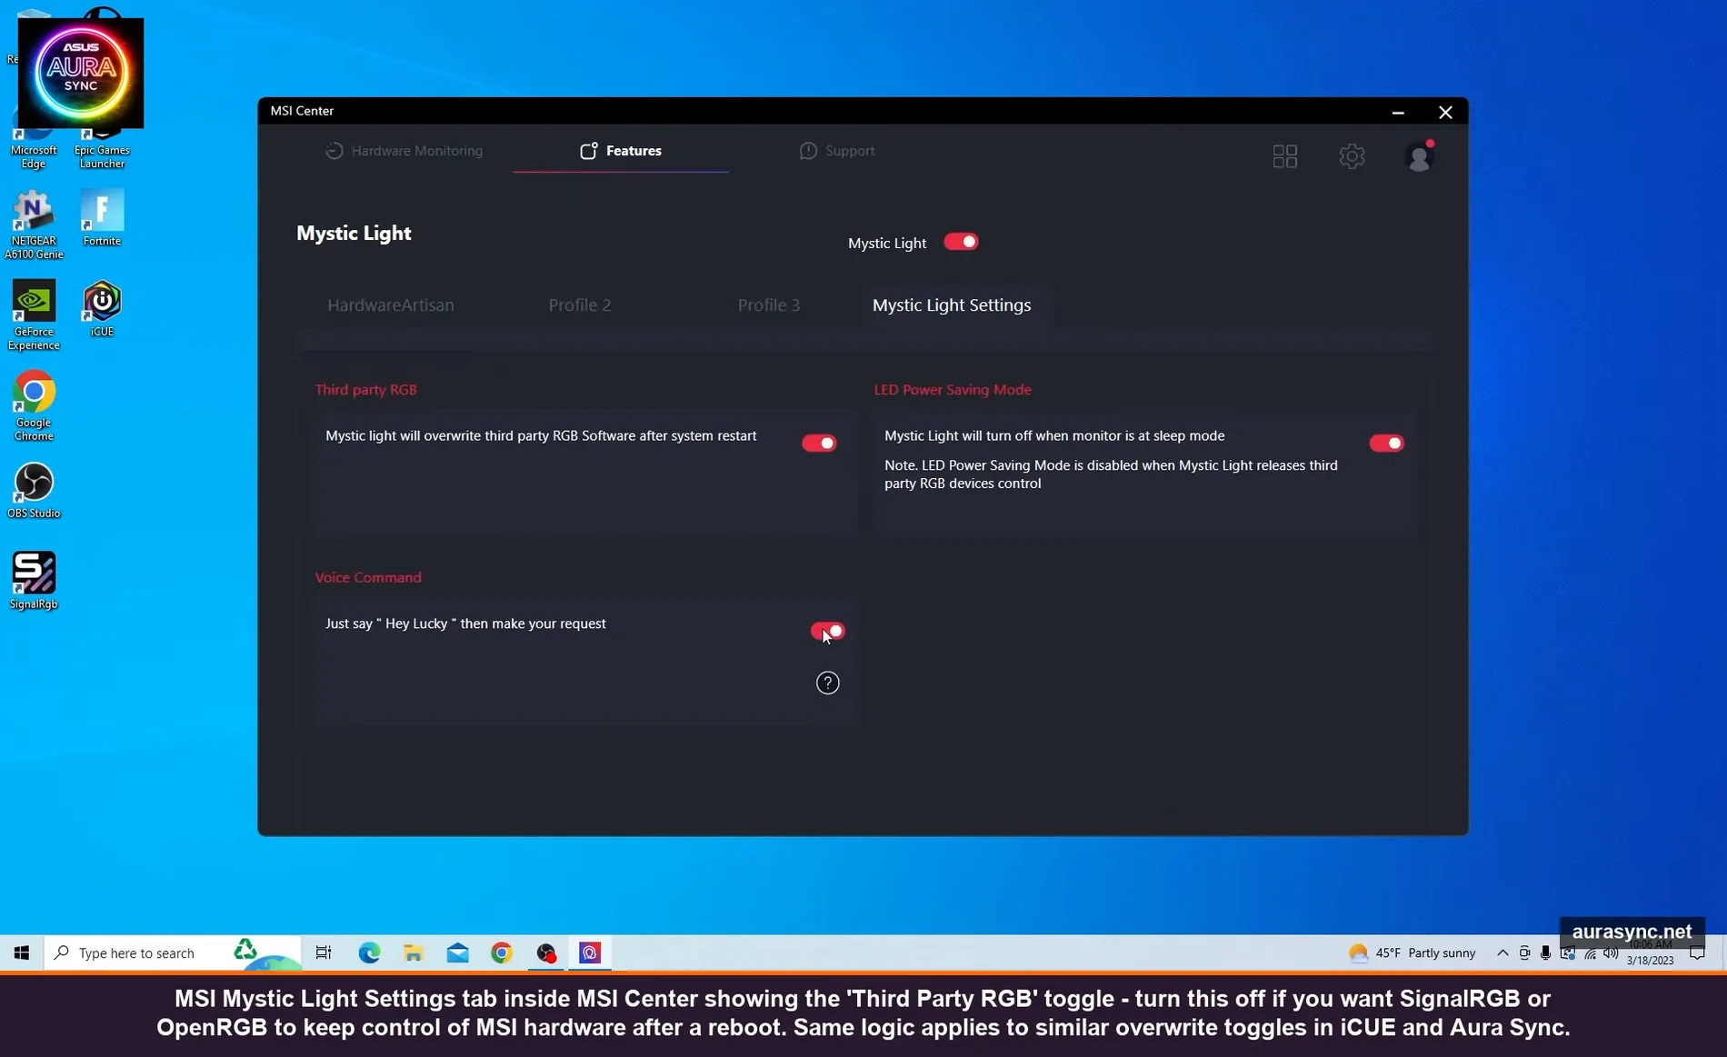
Task: Switch to Hardware Monitoring tab
Action: (404, 151)
